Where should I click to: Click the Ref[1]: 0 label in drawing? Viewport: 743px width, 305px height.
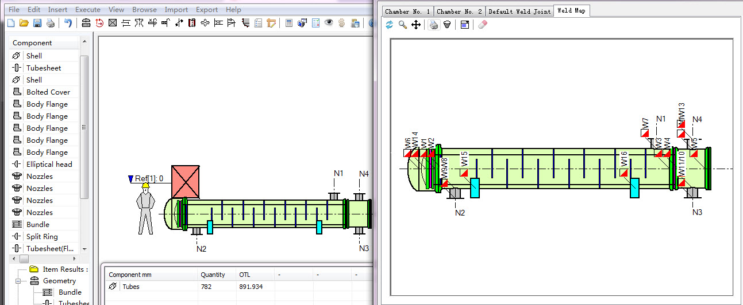pos(149,178)
